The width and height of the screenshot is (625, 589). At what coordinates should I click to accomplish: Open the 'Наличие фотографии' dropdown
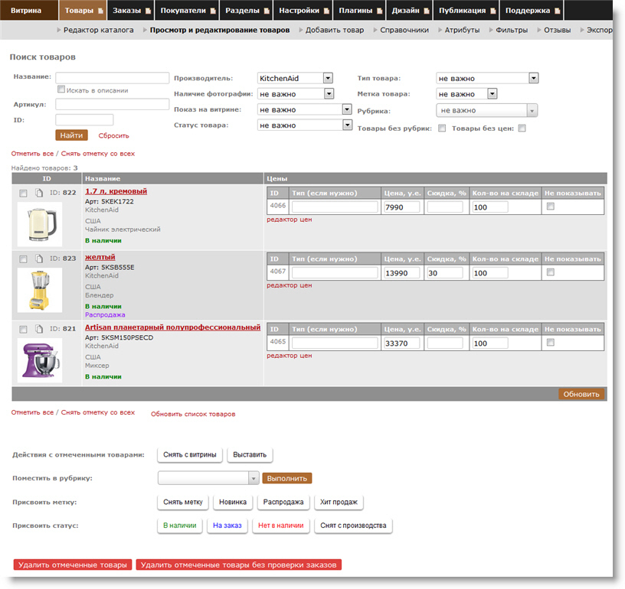pos(296,94)
